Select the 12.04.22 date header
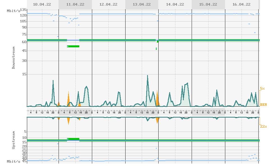269x168 pixels. (108, 4)
